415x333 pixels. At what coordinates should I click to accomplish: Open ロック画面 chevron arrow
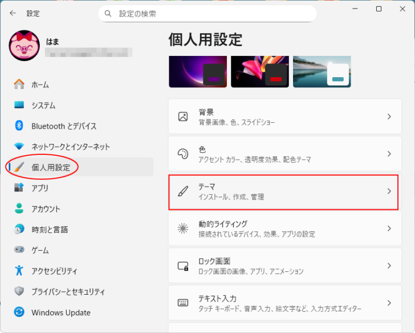(389, 266)
